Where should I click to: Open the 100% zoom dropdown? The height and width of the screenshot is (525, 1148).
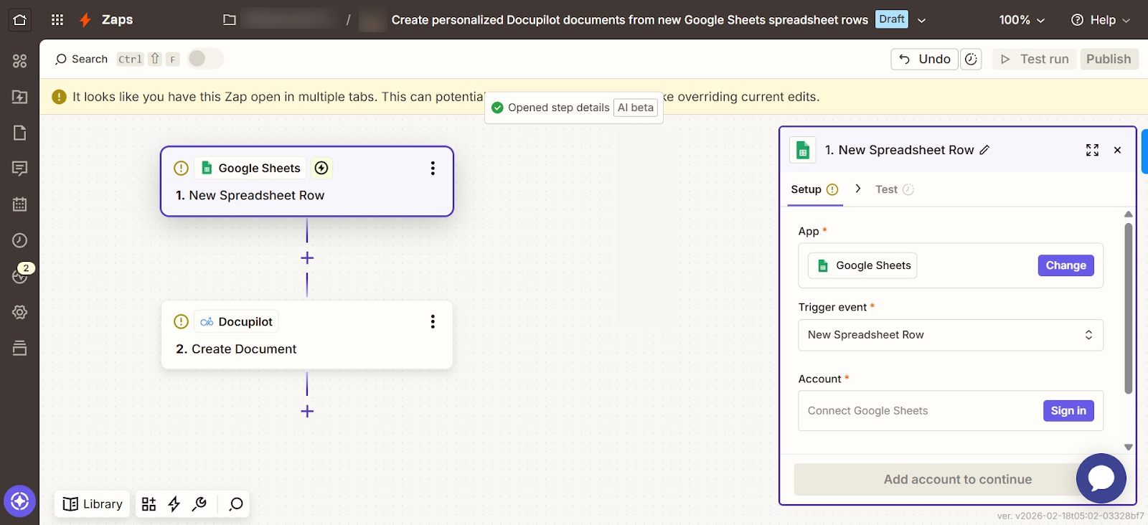(x=1022, y=20)
